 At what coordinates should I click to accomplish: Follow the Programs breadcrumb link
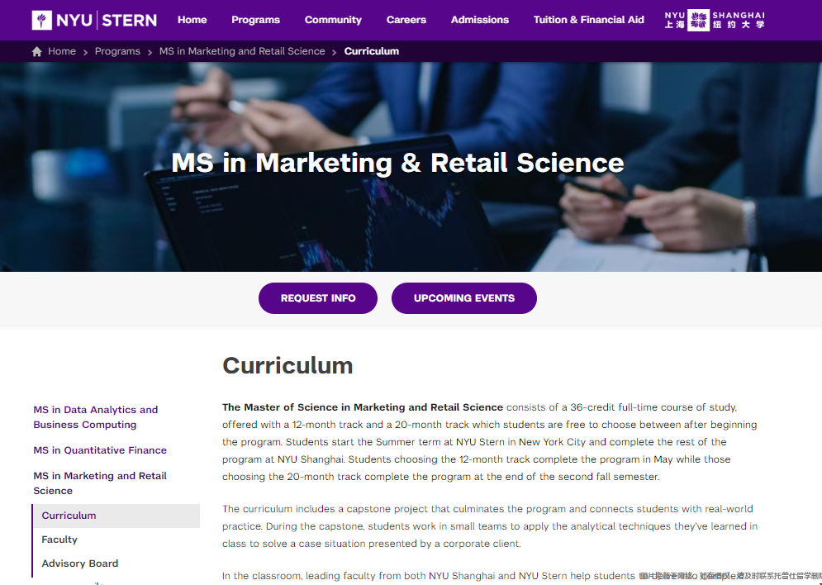(x=117, y=51)
